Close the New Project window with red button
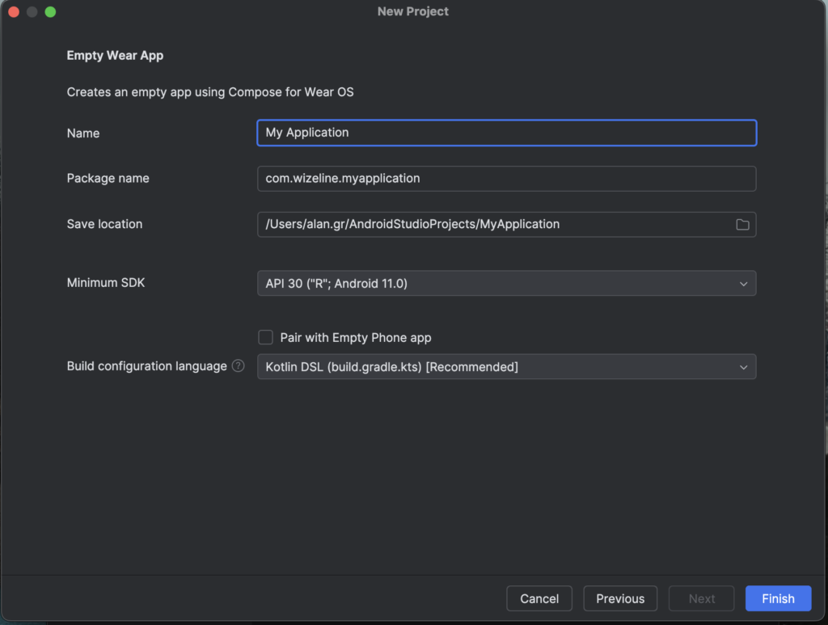Viewport: 828px width, 625px height. (x=14, y=12)
